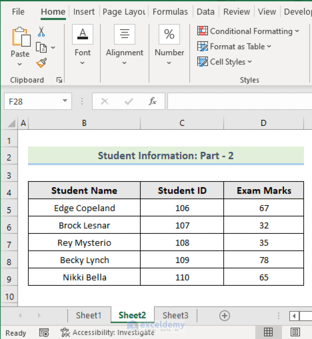Select the Sheet3 worksheet tab

175,315
